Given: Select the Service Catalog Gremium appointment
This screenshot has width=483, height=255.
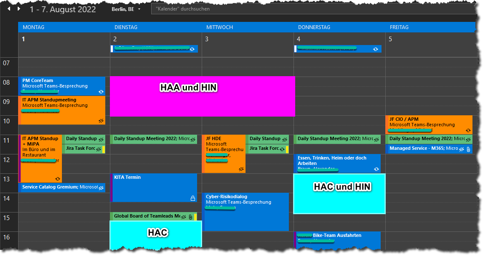Looking at the screenshot, I should coord(62,188).
